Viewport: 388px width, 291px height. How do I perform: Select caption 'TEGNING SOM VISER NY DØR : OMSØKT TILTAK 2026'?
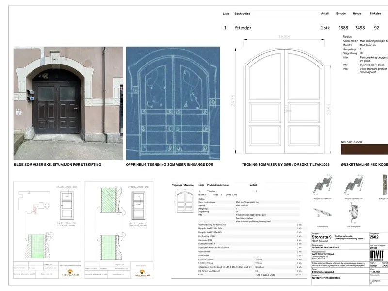point(286,164)
